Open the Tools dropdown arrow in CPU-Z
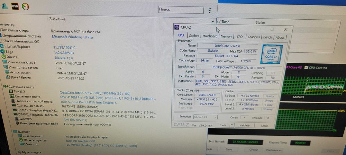 (232, 125)
